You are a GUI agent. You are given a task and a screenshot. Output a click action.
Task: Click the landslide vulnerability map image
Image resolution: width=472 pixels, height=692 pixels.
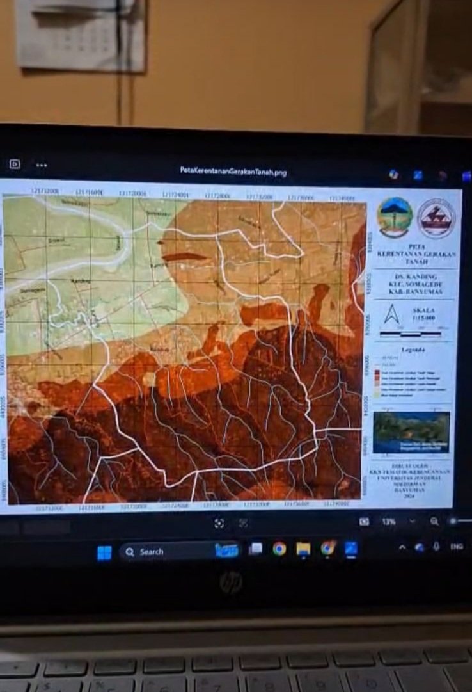185,349
